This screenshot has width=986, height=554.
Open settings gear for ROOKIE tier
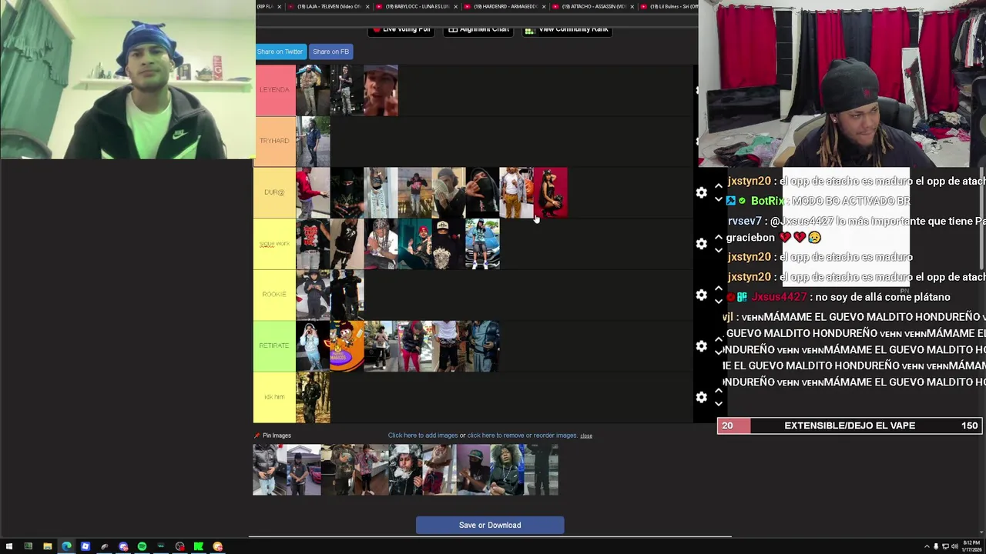701,295
